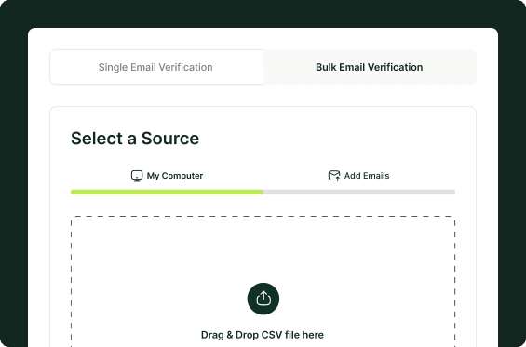Click the envelope upload icon beside Add Emails
The height and width of the screenshot is (347, 526).
pyautogui.click(x=334, y=176)
